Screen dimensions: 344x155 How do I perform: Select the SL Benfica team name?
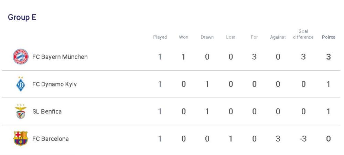pos(47,112)
